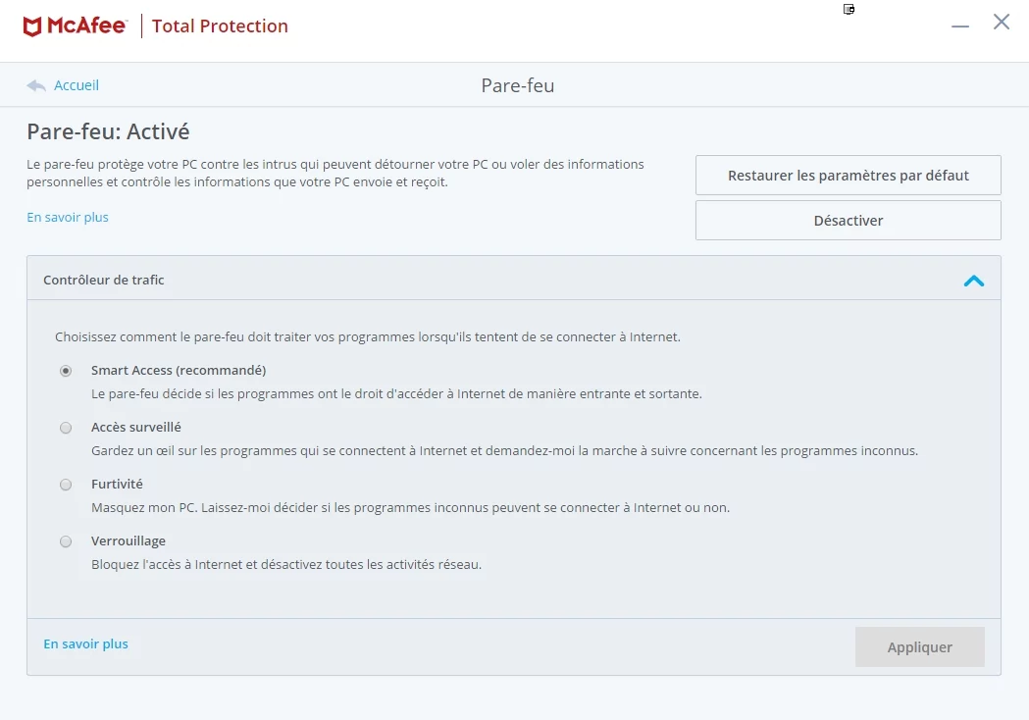Click the Verrouillage option label
This screenshot has width=1029, height=720.
(129, 540)
